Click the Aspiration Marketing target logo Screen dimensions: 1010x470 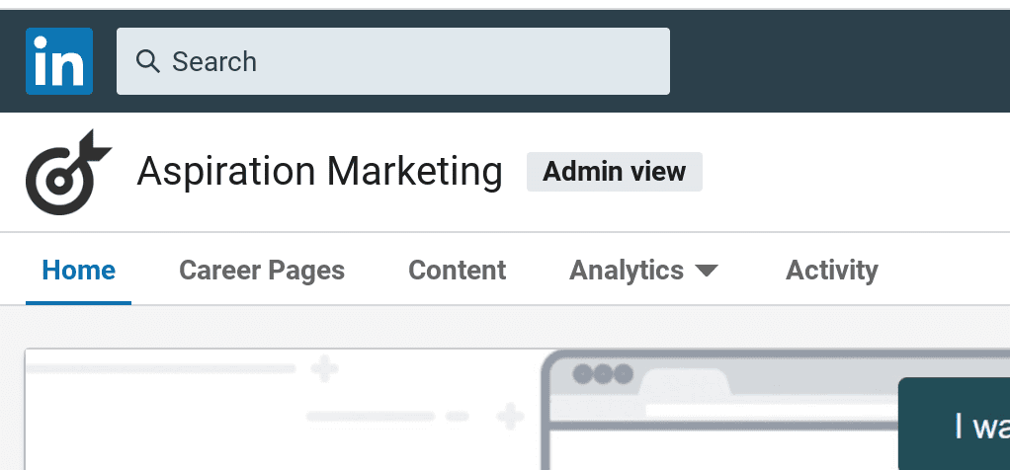pos(67,172)
